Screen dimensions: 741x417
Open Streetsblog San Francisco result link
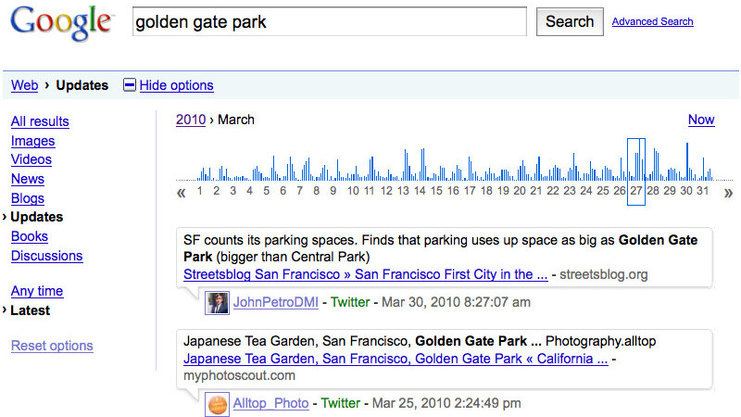point(365,274)
